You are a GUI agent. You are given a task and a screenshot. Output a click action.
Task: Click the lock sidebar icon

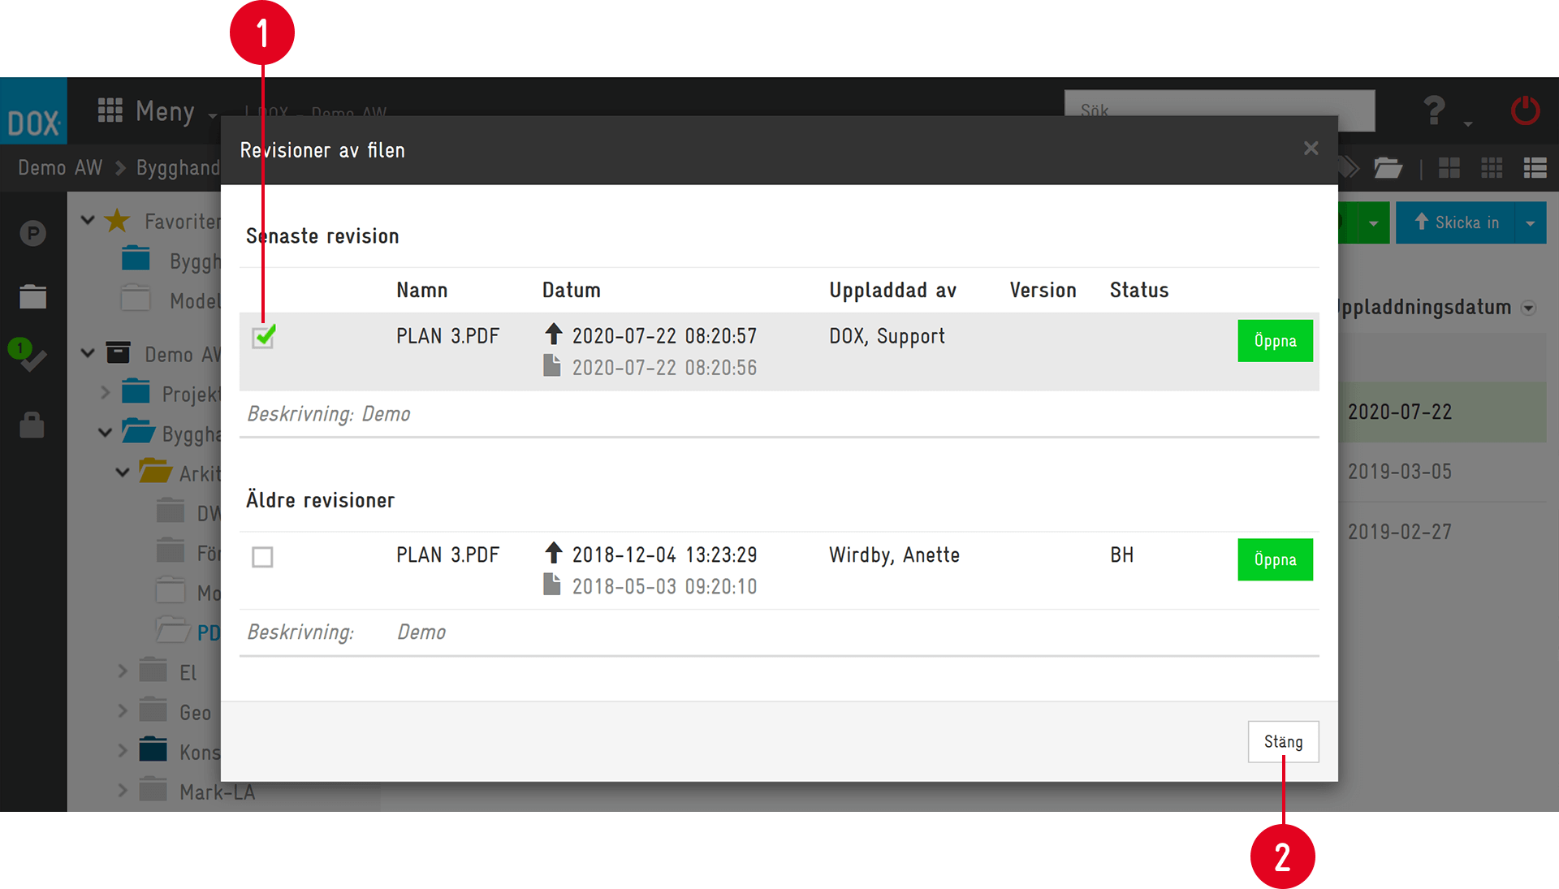[32, 425]
